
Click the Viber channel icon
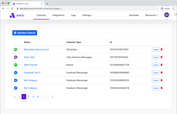point(16,57)
